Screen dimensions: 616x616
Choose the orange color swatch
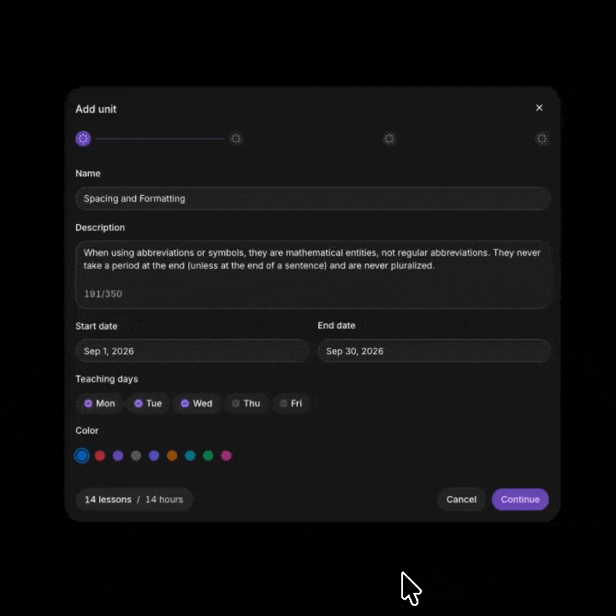pyautogui.click(x=172, y=456)
